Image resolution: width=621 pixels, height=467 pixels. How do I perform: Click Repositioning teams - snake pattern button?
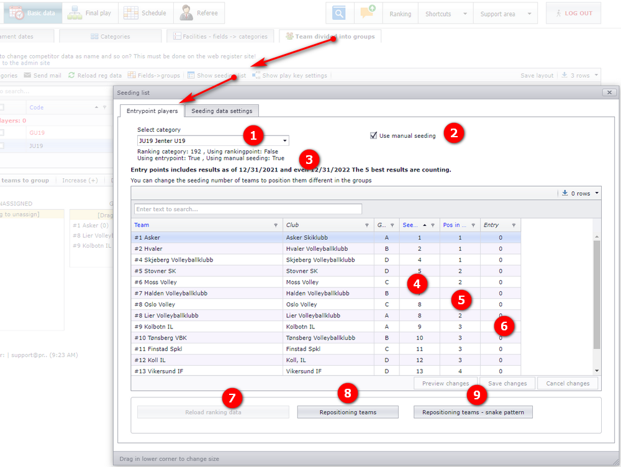[x=473, y=412]
